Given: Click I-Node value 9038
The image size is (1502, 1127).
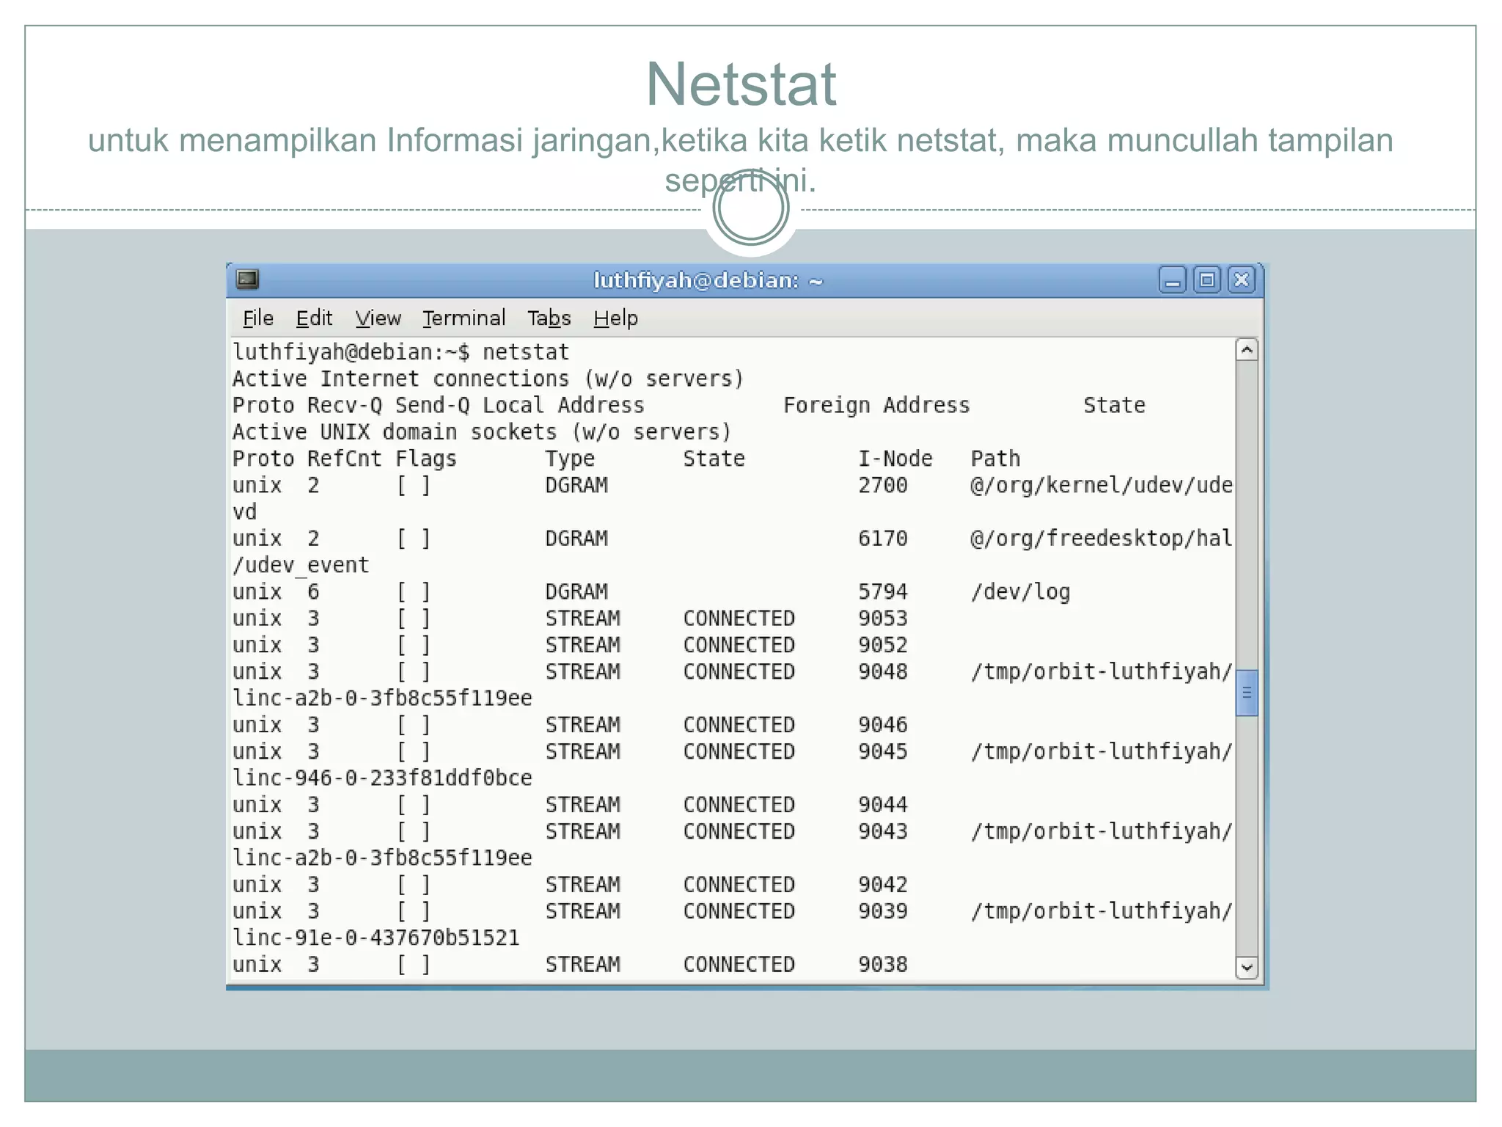Looking at the screenshot, I should pyautogui.click(x=883, y=964).
